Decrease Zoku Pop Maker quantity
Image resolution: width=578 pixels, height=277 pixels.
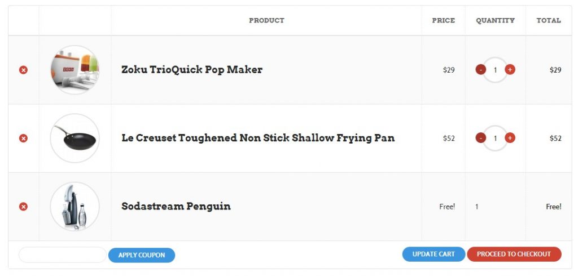pyautogui.click(x=480, y=70)
